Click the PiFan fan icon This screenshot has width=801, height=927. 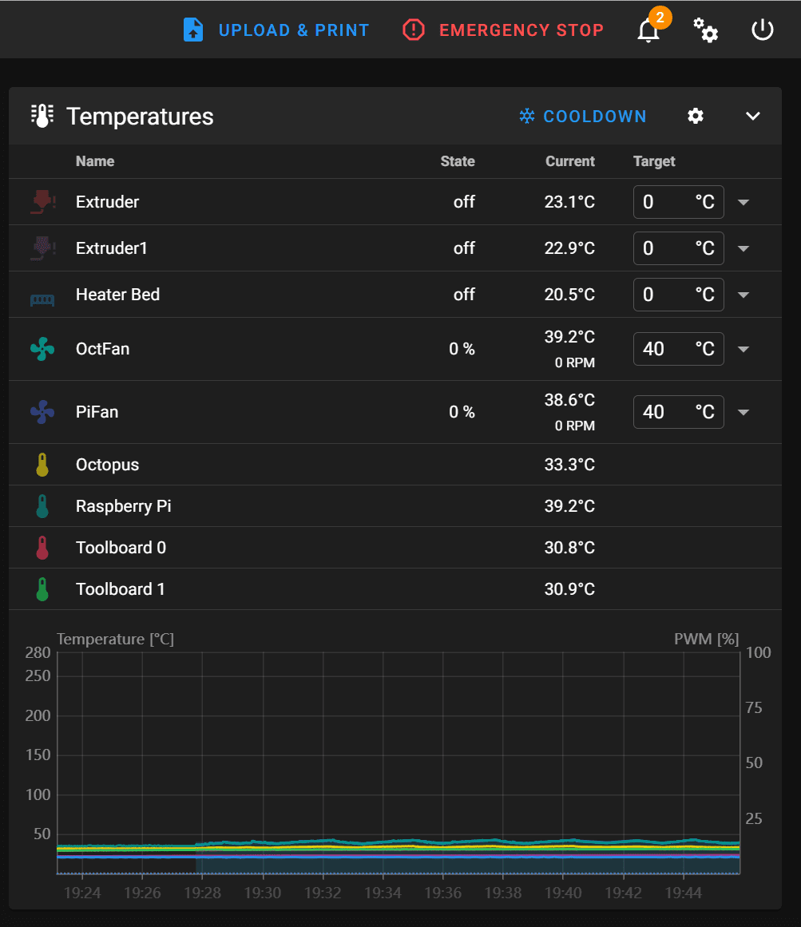click(42, 412)
